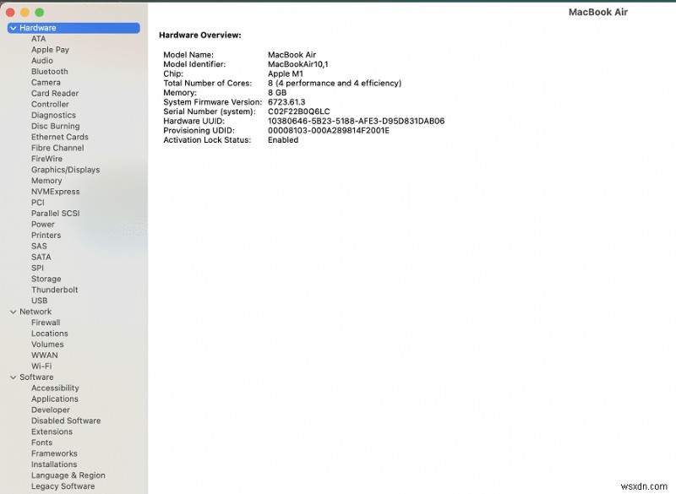The width and height of the screenshot is (676, 494).
Task: View USB device information
Action: click(x=39, y=301)
